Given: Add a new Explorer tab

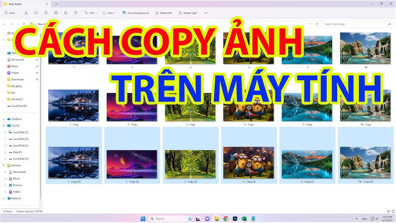Looking at the screenshot, I should (x=57, y=4).
